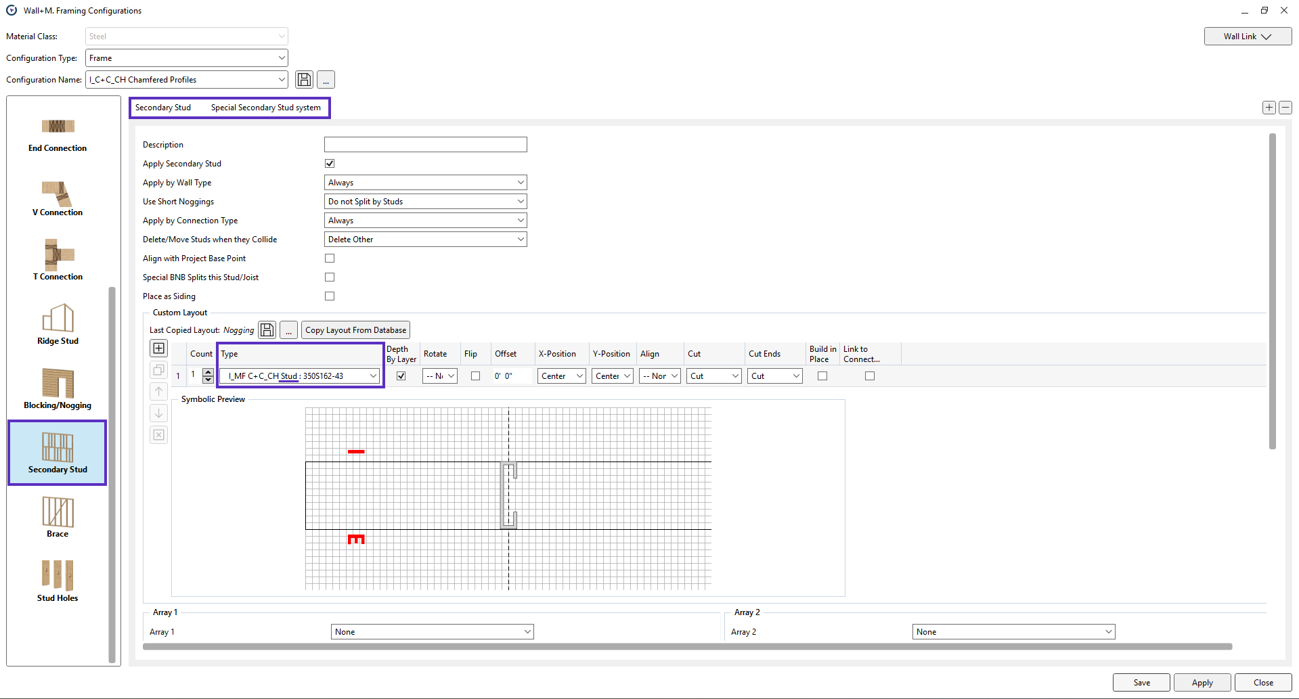Expand Delete/Move Studs when they Collide dropdown

point(425,240)
